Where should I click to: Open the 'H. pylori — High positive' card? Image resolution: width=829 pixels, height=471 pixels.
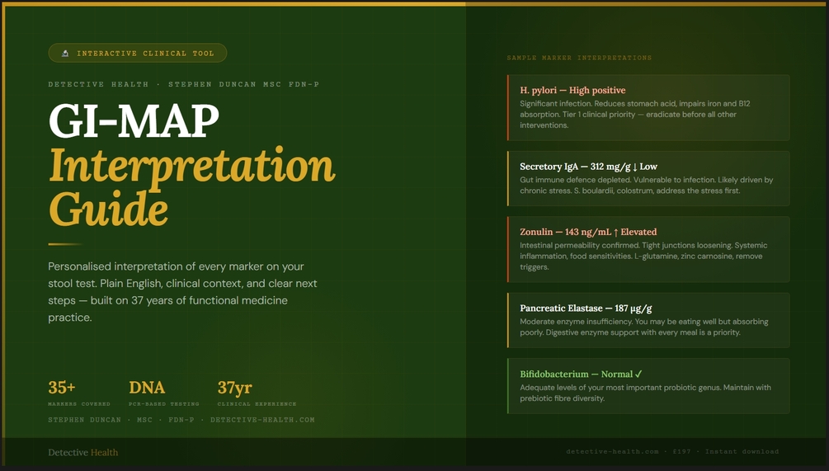[648, 107]
